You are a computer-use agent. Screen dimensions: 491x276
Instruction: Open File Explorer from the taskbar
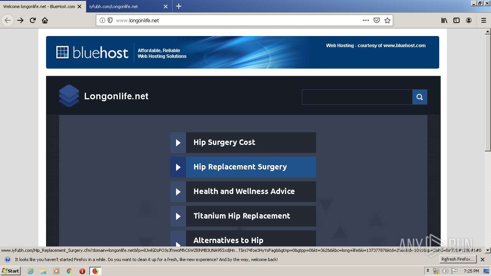43,271
